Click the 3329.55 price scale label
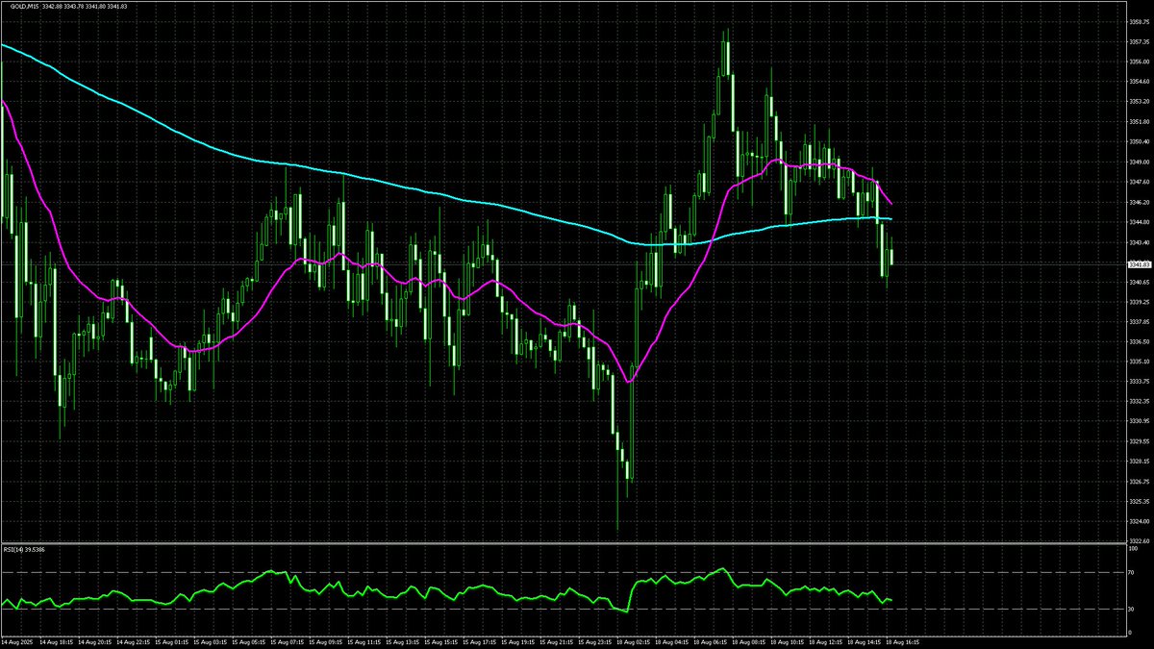The width and height of the screenshot is (1154, 649). click(1138, 441)
